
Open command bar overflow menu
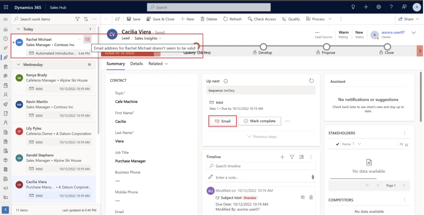point(341,19)
